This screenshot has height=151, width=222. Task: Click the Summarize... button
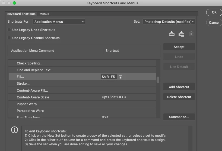pyautogui.click(x=179, y=117)
